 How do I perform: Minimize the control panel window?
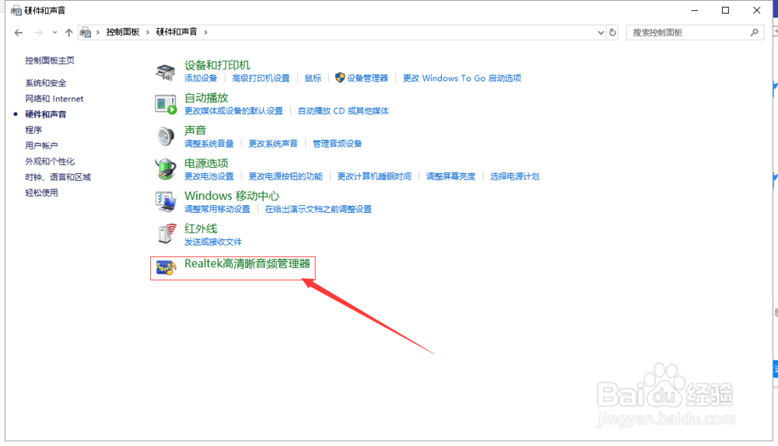point(695,10)
